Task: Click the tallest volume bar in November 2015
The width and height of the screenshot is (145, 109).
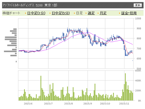Action: point(125,87)
